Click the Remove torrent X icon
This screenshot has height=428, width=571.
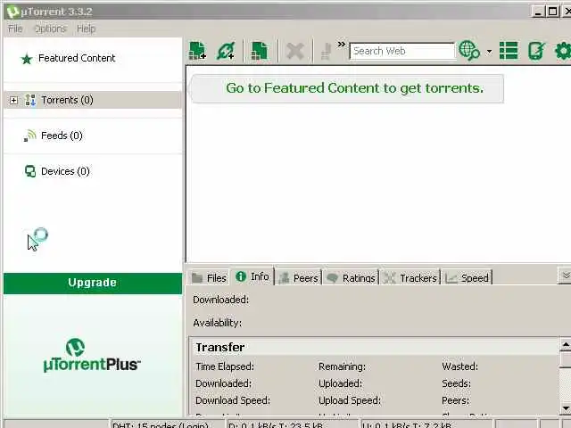(295, 51)
